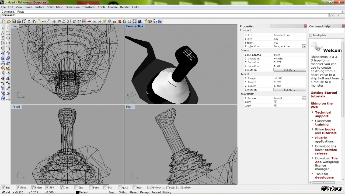Image resolution: width=345 pixels, height=194 pixels.
Task: Select the Box solid tool
Action: (x=3, y=58)
